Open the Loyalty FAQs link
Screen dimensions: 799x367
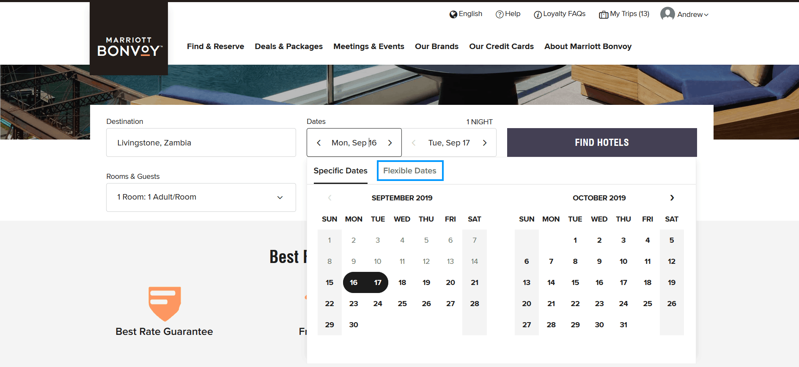(564, 14)
